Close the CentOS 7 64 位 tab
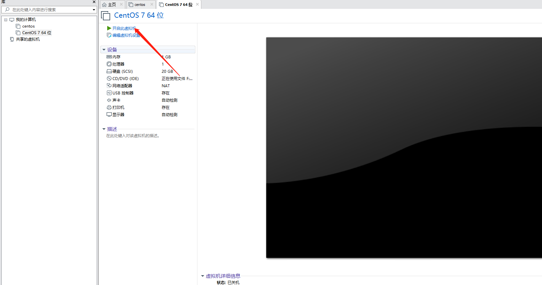 tap(197, 4)
